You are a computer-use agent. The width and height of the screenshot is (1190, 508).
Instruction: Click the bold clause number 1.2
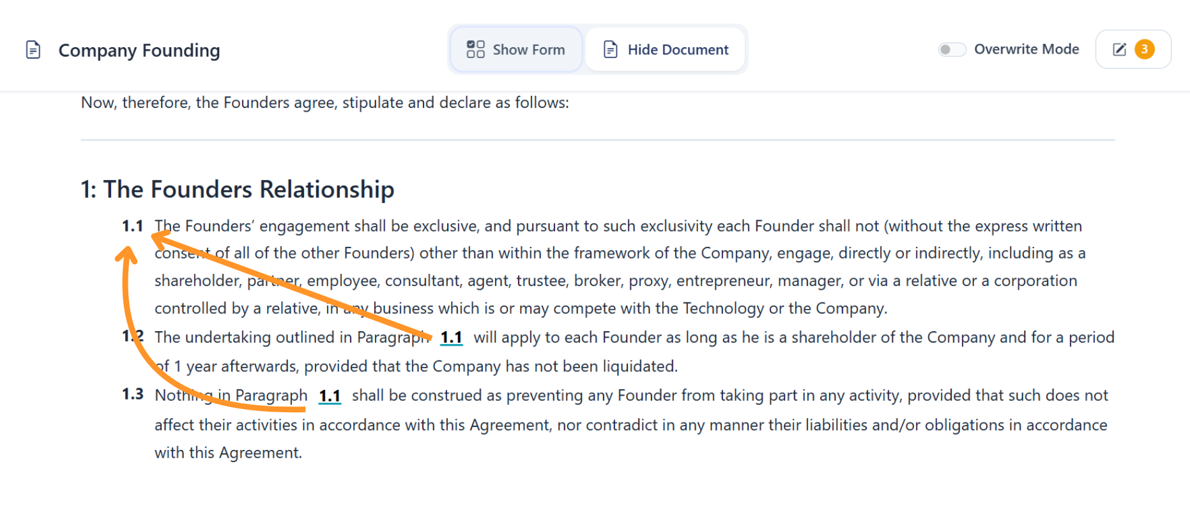[133, 336]
